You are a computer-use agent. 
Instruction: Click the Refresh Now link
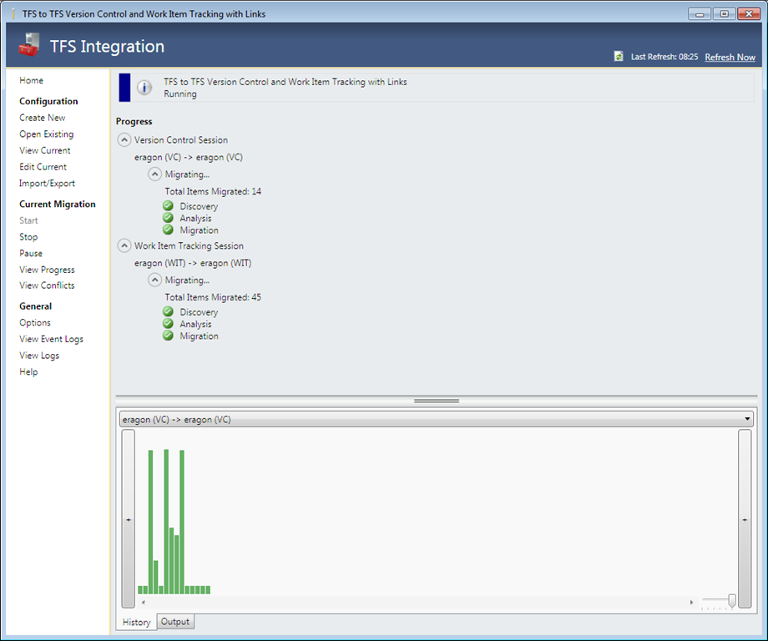click(x=730, y=58)
